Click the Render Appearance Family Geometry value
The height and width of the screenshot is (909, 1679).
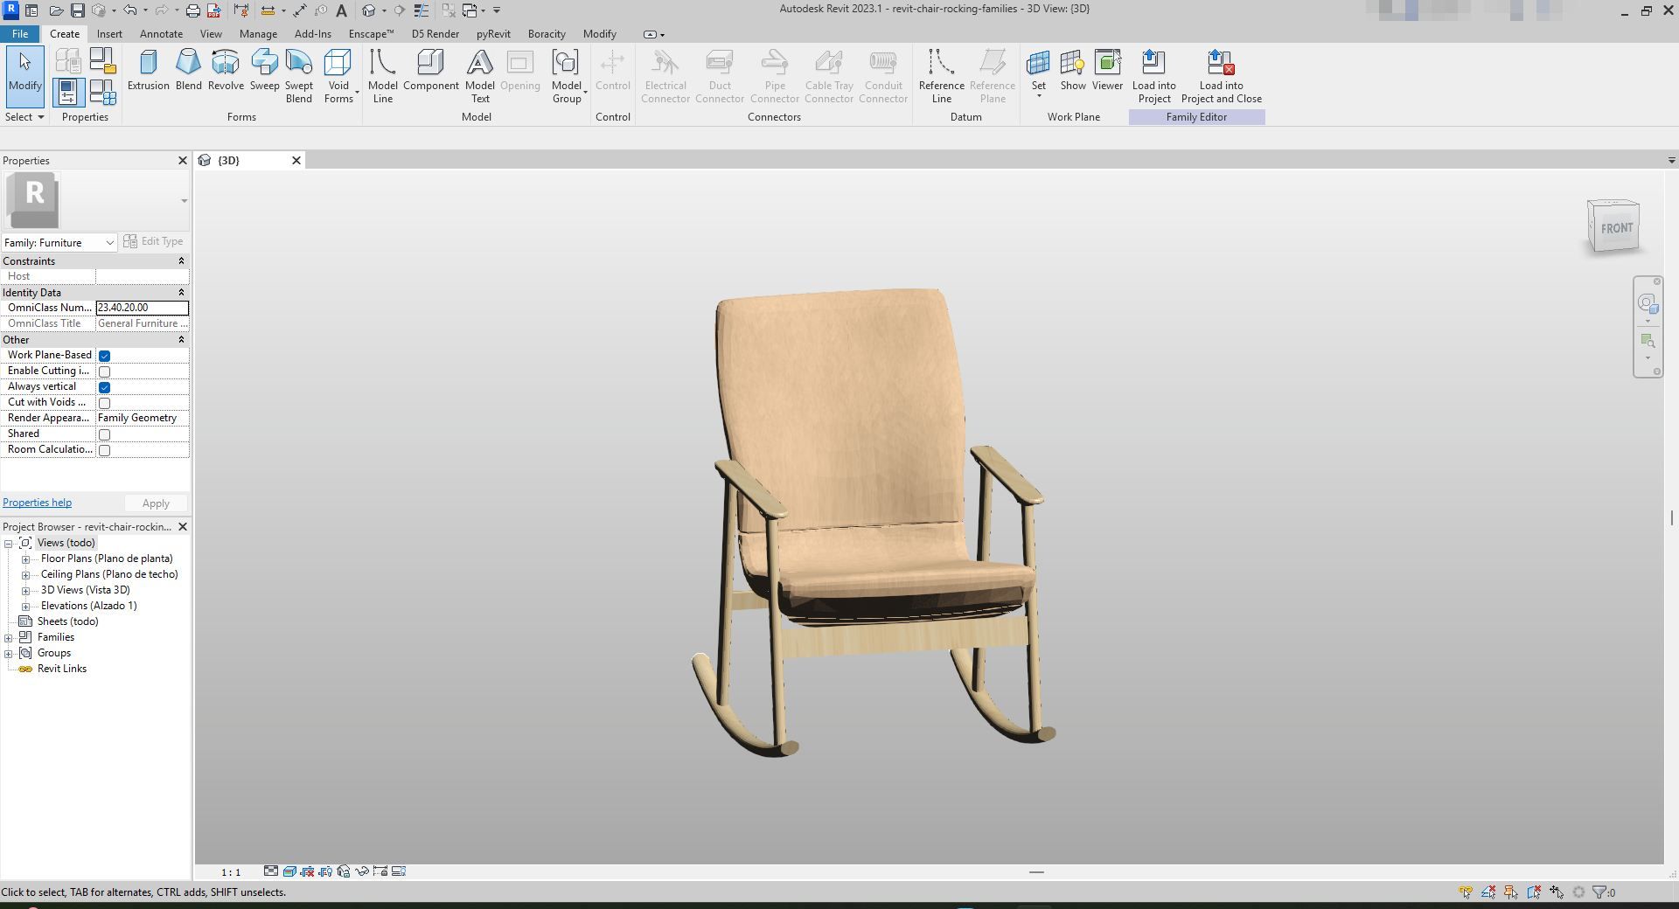[142, 418]
